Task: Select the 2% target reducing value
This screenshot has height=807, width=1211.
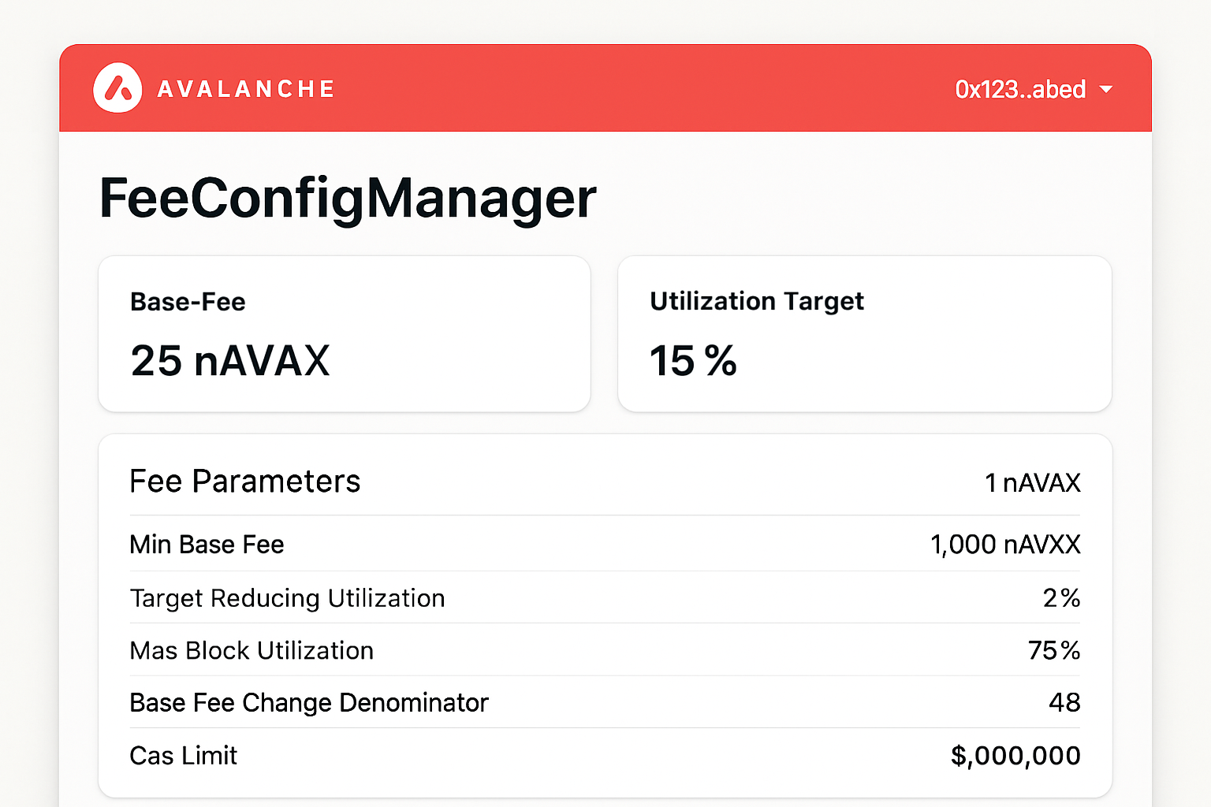Action: point(1061,598)
